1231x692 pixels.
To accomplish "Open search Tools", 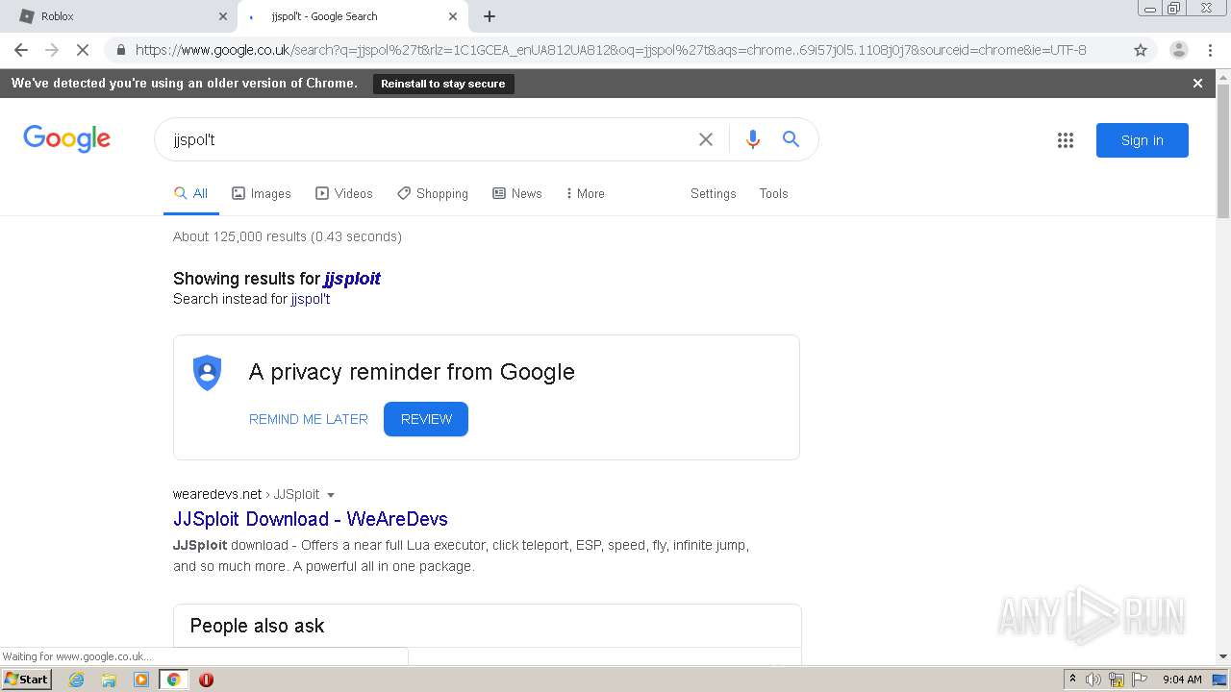I will pyautogui.click(x=773, y=193).
